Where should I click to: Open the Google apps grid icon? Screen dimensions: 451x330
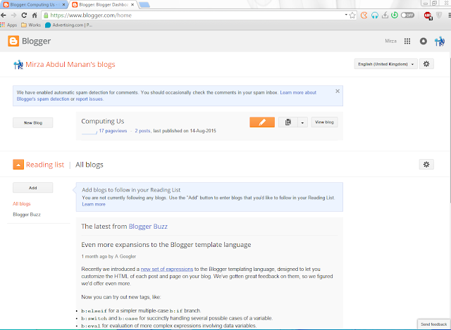tap(407, 41)
